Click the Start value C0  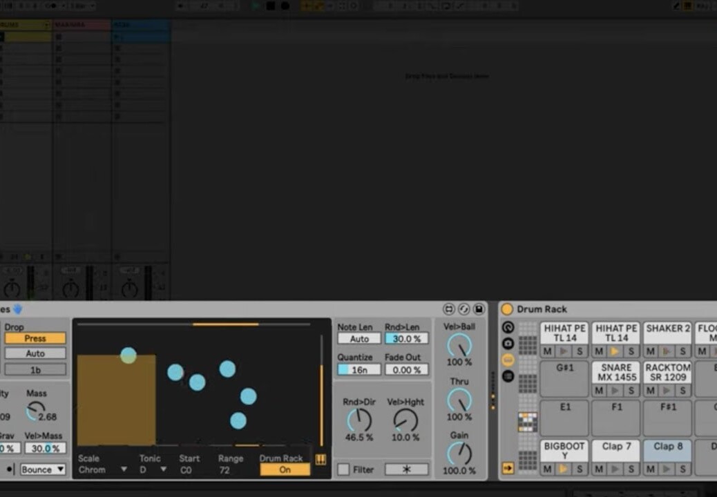[x=186, y=470]
